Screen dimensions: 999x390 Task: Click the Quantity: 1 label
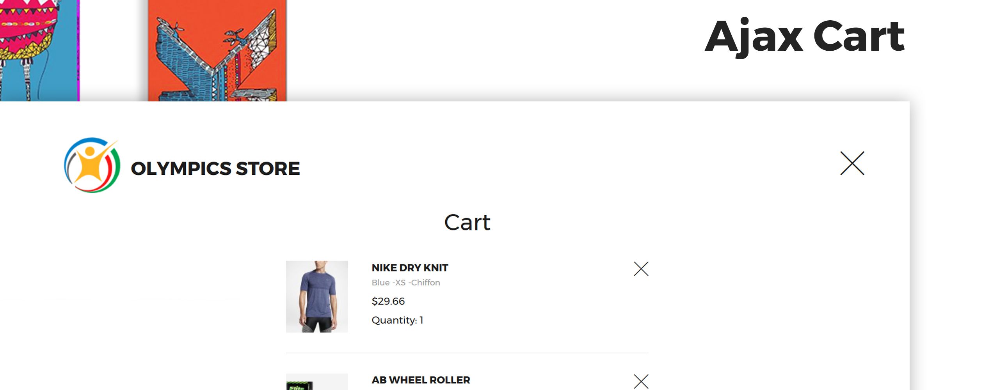pyautogui.click(x=397, y=320)
